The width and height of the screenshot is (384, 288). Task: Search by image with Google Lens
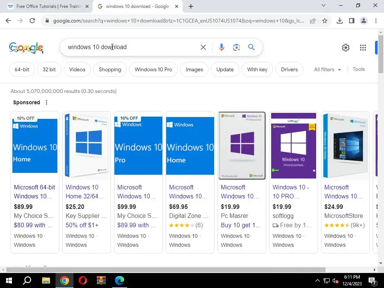[x=237, y=47]
